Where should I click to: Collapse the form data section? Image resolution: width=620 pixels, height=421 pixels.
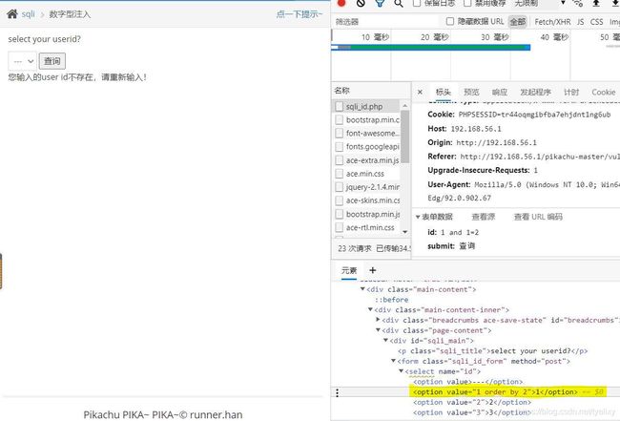(418, 217)
